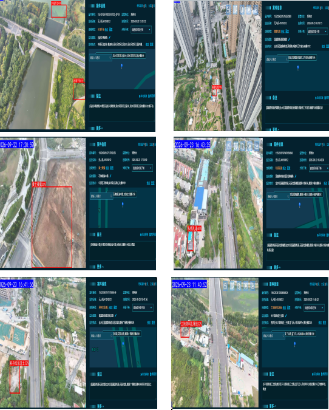Click the 2026-09-23 11:40:52 timestamp overlay

tap(189, 284)
